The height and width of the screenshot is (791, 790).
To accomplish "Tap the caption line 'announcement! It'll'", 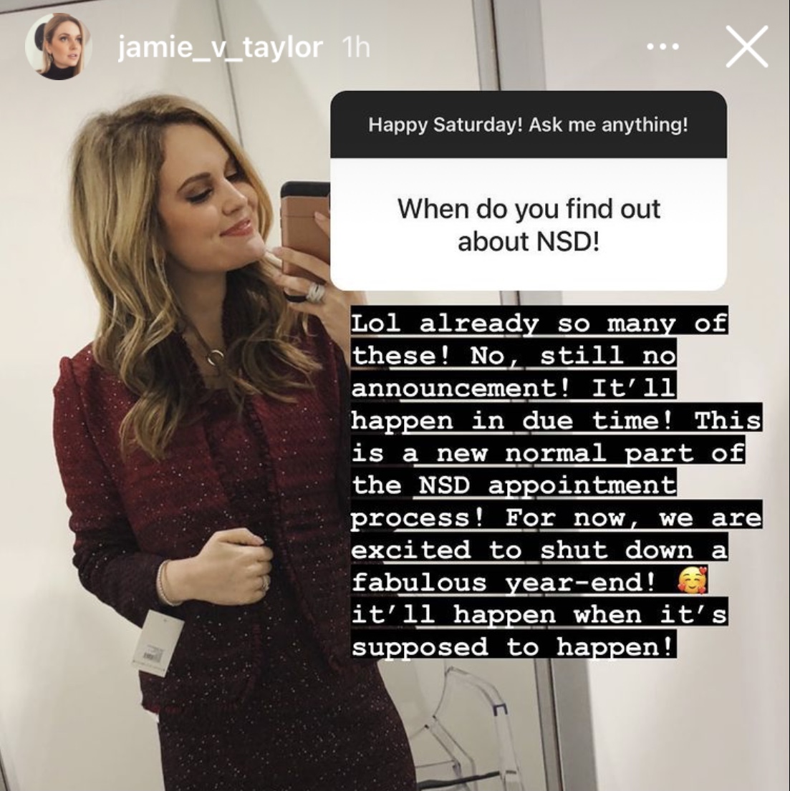I will pyautogui.click(x=514, y=387).
